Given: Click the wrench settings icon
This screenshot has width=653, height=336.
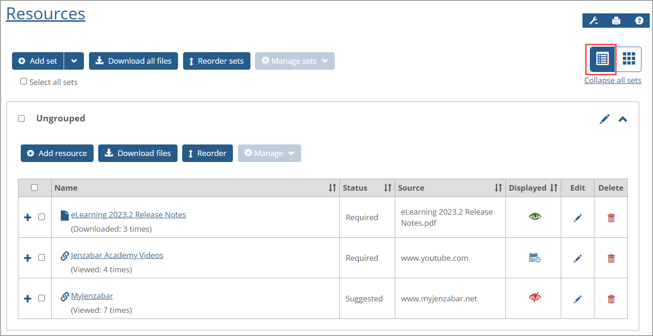Looking at the screenshot, I should tap(594, 21).
